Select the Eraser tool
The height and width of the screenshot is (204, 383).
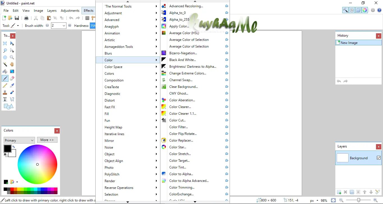point(12,78)
